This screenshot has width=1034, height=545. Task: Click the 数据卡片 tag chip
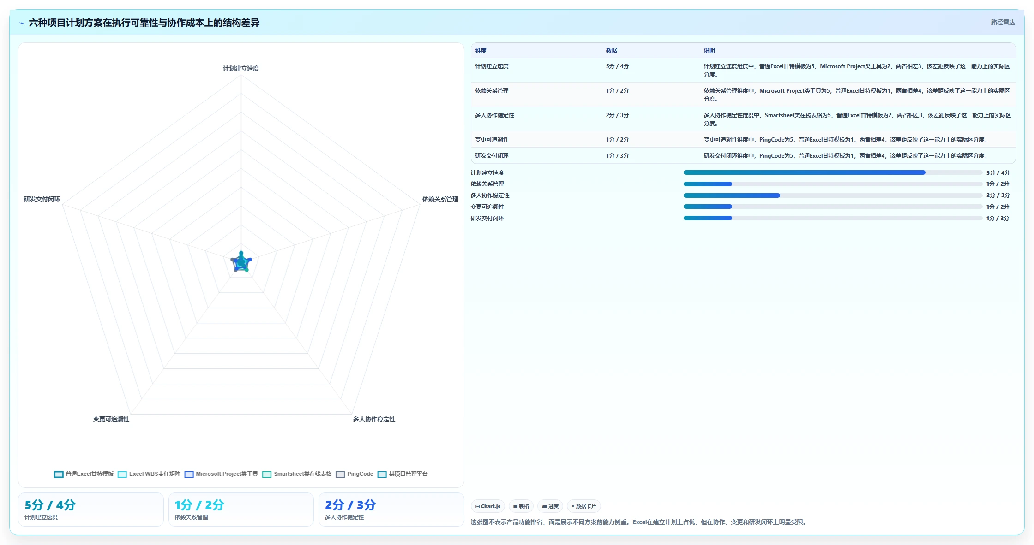pyautogui.click(x=584, y=506)
